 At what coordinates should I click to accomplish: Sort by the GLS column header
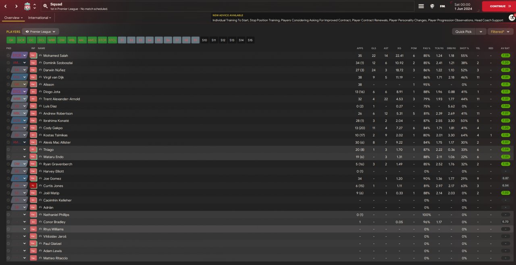pos(374,48)
